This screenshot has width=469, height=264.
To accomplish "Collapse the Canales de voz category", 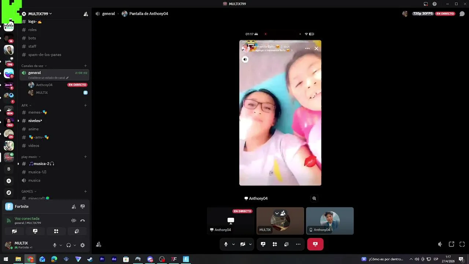I will [x=34, y=66].
